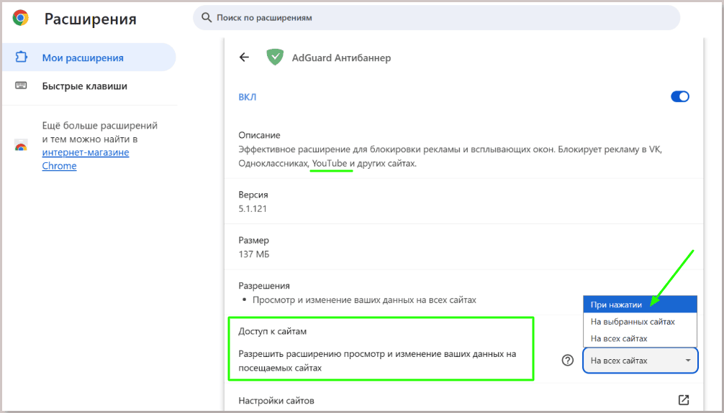Click the help question mark icon
The image size is (724, 413).
[x=568, y=361]
